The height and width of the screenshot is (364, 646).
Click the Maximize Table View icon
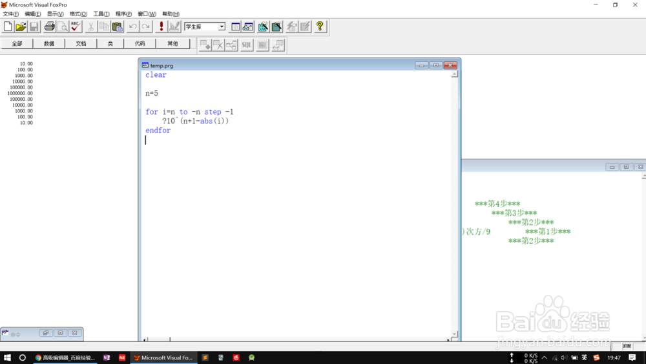tap(262, 45)
